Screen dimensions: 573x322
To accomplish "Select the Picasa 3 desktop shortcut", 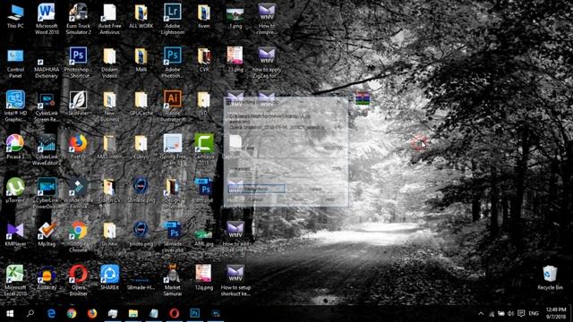I will (15, 147).
